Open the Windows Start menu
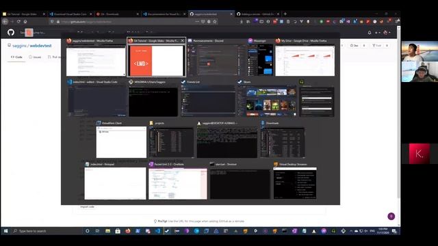 (5, 231)
